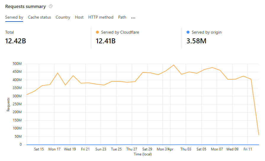Click the 100M y-axis label
Image resolution: width=265 pixels, height=161 pixels.
coord(17,128)
